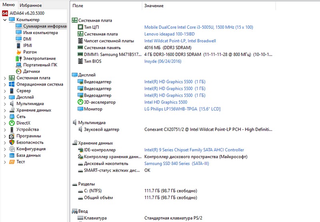320x222 pixels.
Task: Expand the Мультимедиа tree node
Action: pyautogui.click(x=4, y=104)
